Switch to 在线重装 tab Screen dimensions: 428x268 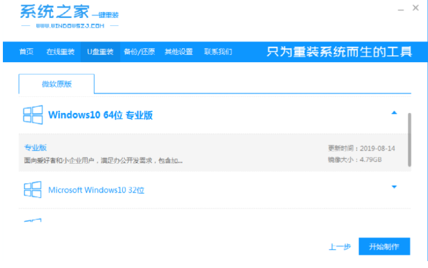[60, 52]
